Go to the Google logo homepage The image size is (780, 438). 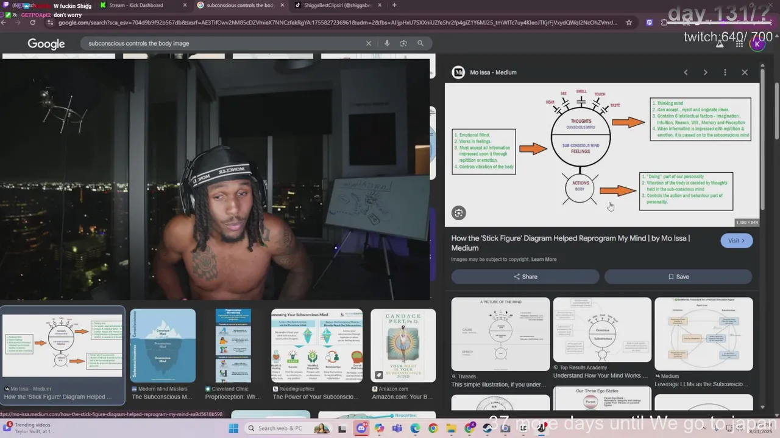pyautogui.click(x=46, y=44)
